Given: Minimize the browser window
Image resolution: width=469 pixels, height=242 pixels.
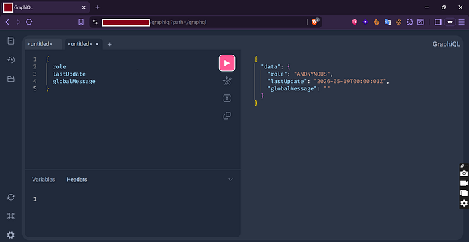Looking at the screenshot, I should (427, 7).
